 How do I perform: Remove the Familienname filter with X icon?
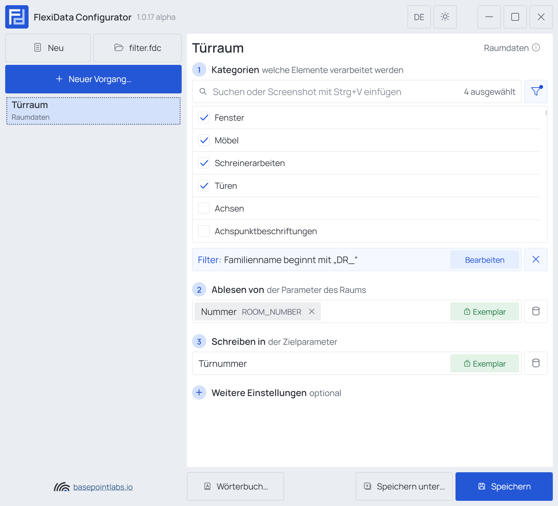[x=536, y=259]
